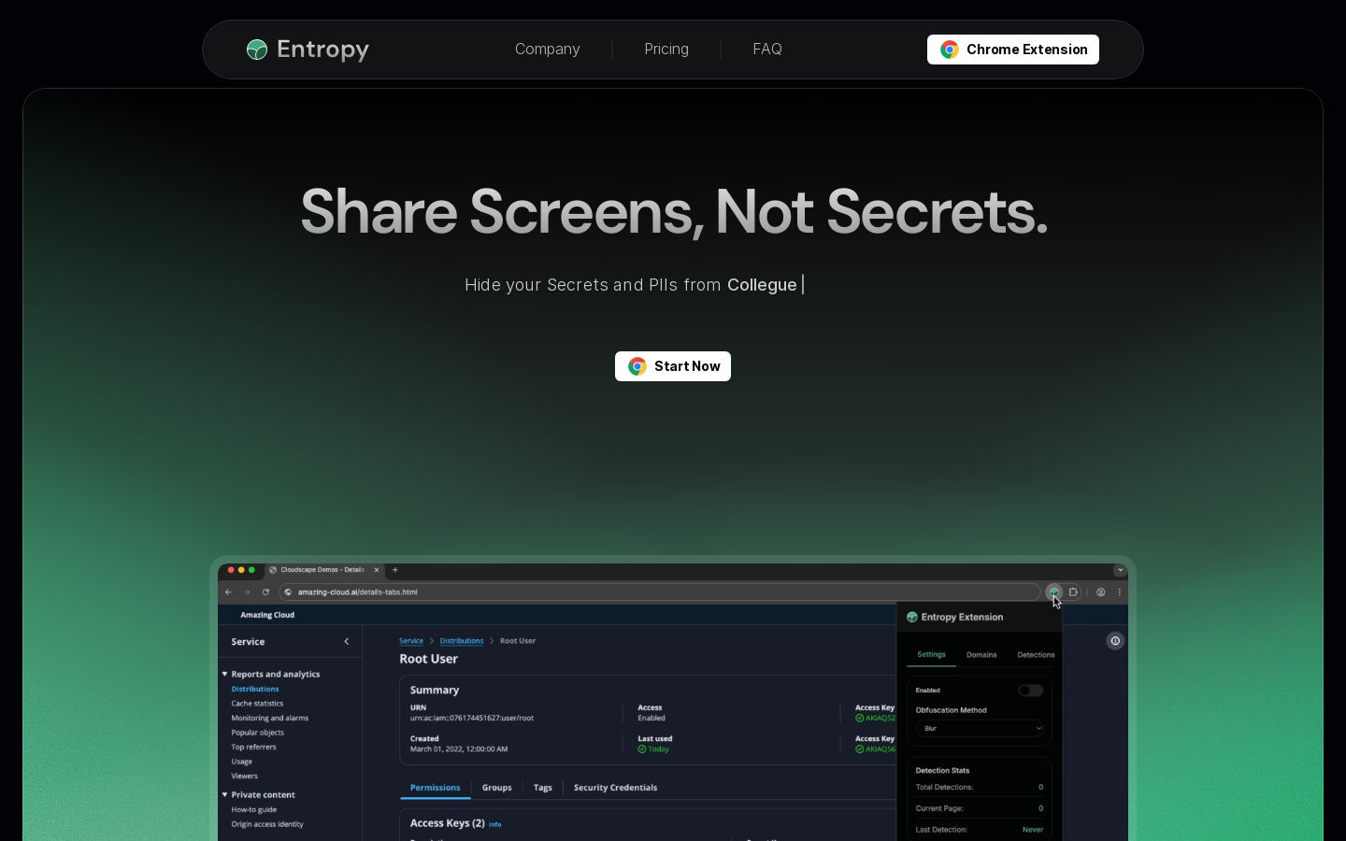The width and height of the screenshot is (1346, 841).
Task: Click the Current Page stat row
Action: point(980,808)
